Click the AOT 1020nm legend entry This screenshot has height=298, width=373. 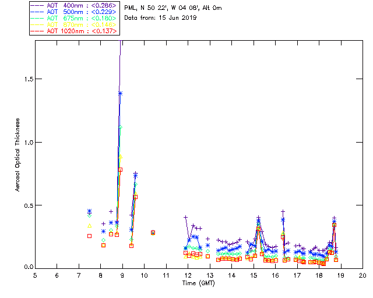(x=74, y=31)
